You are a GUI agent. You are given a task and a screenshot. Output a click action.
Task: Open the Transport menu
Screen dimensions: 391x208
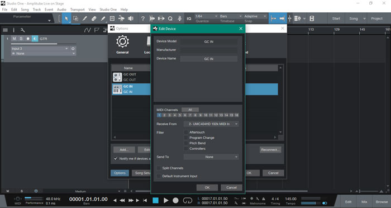77,10
